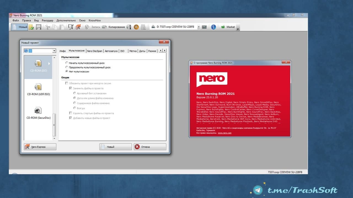Screen dimensions: 353x198
Task: Click the orange eject disc toolbar icon
Action: pos(136,27)
